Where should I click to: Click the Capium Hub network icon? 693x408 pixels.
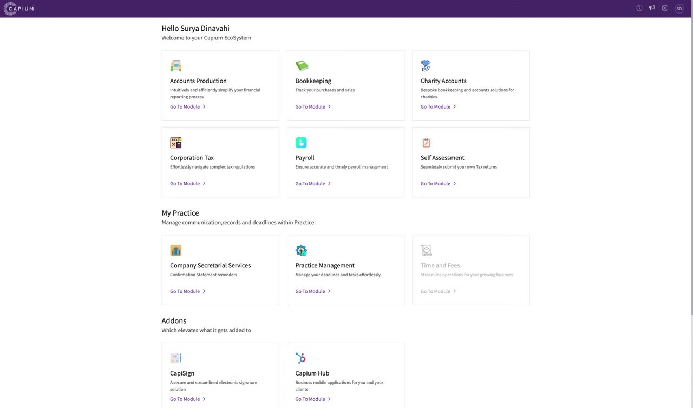tap(301, 358)
